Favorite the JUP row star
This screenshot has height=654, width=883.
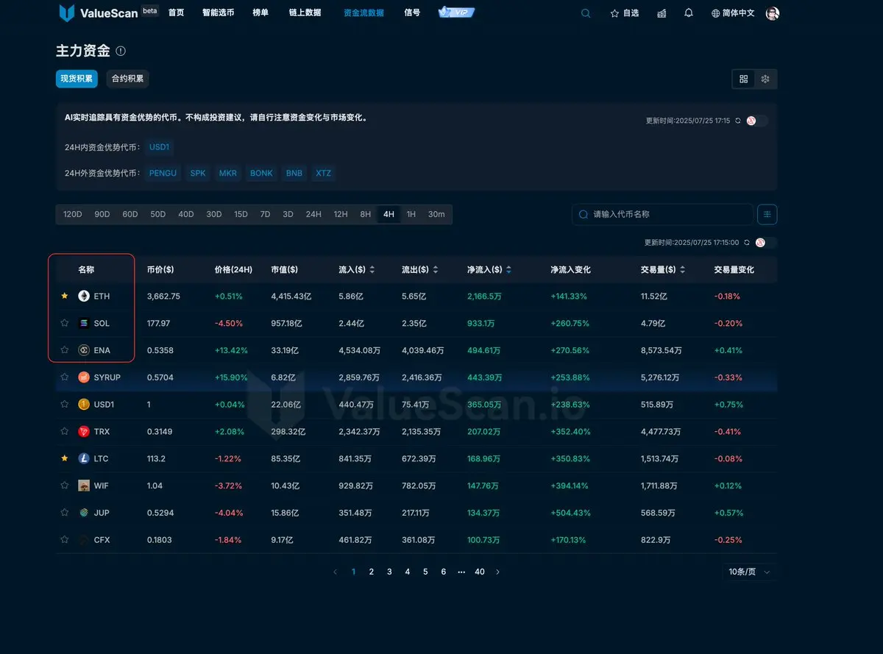[65, 513]
